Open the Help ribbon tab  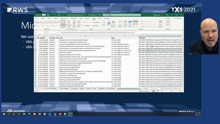coord(99,18)
